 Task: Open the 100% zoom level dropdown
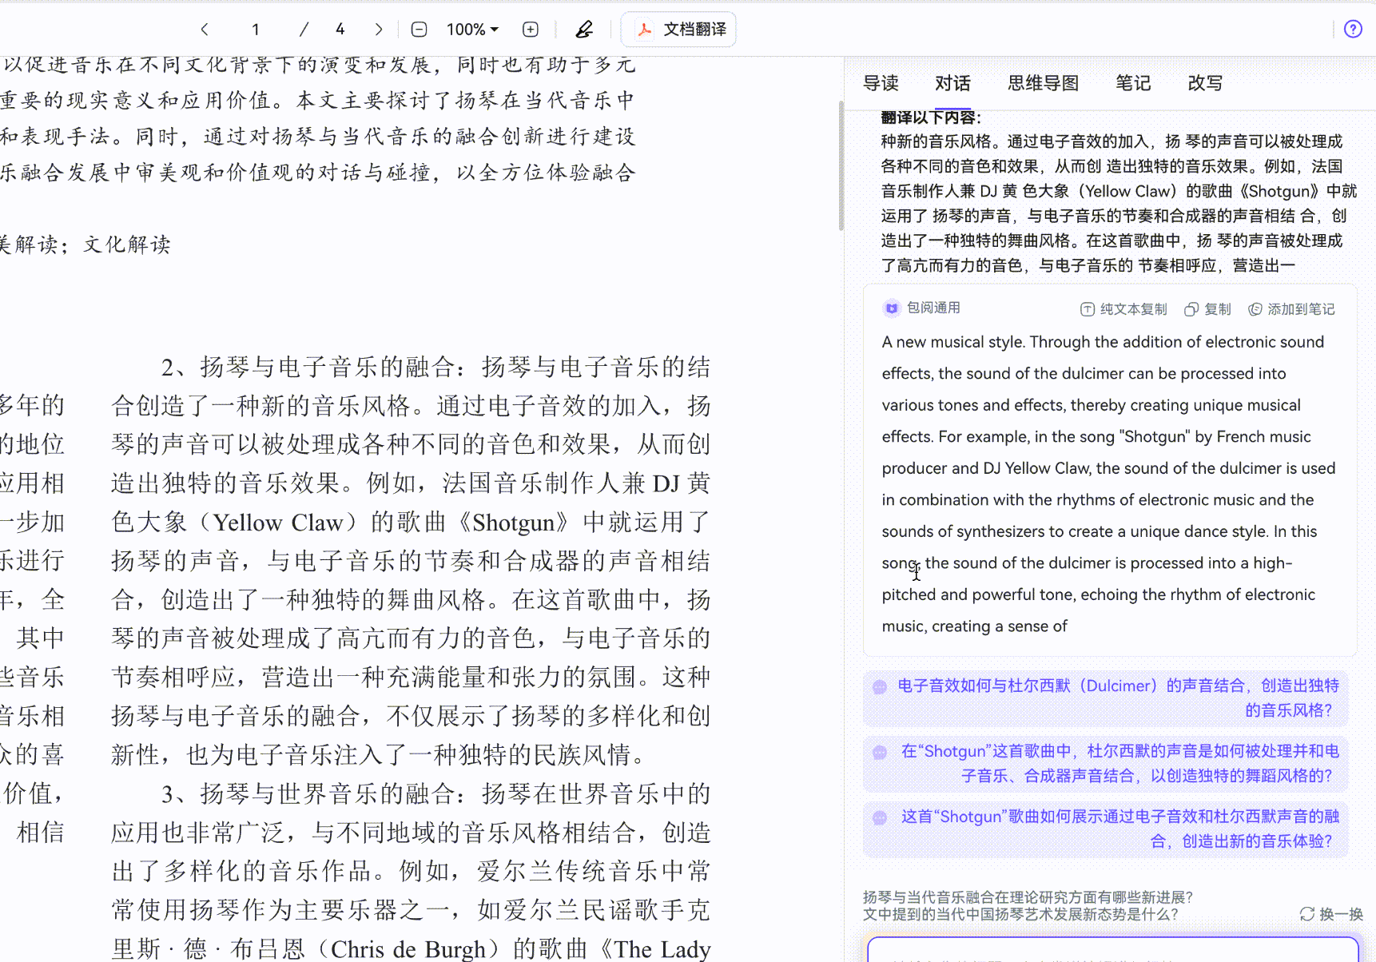point(472,29)
